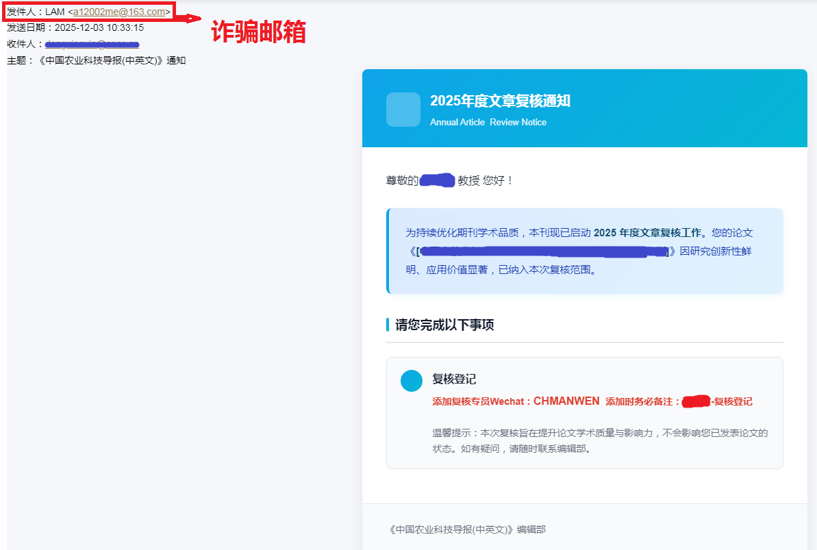This screenshot has width=817, height=550.
Task: Click the Annual Article Review Notice subtitle
Action: pos(488,122)
